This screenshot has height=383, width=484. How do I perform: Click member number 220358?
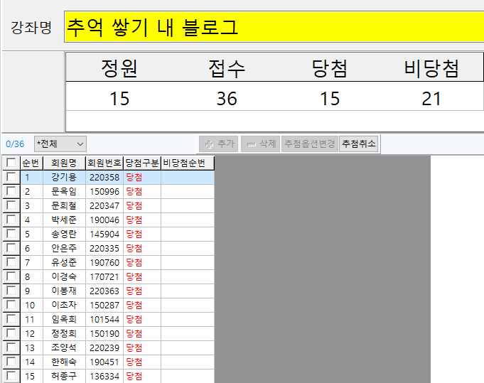104,178
